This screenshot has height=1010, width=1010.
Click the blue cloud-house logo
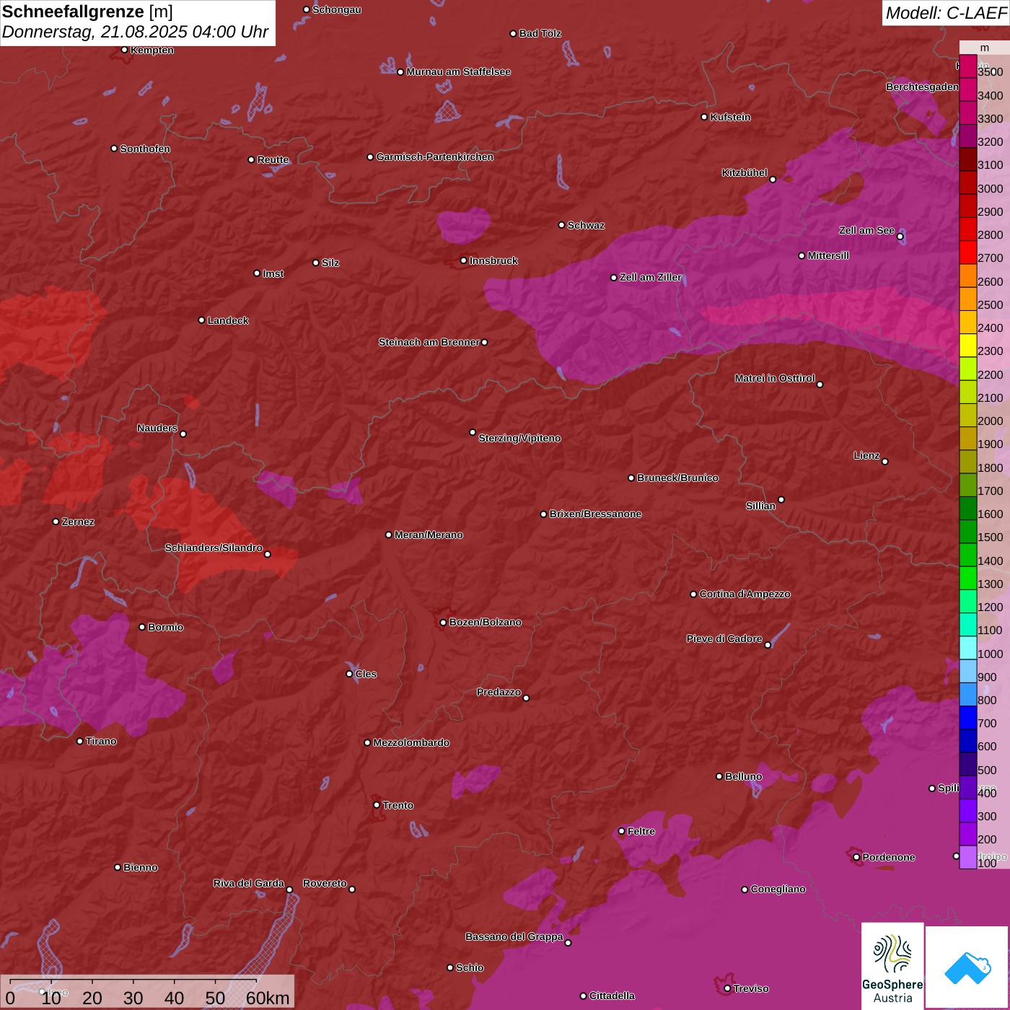click(967, 967)
